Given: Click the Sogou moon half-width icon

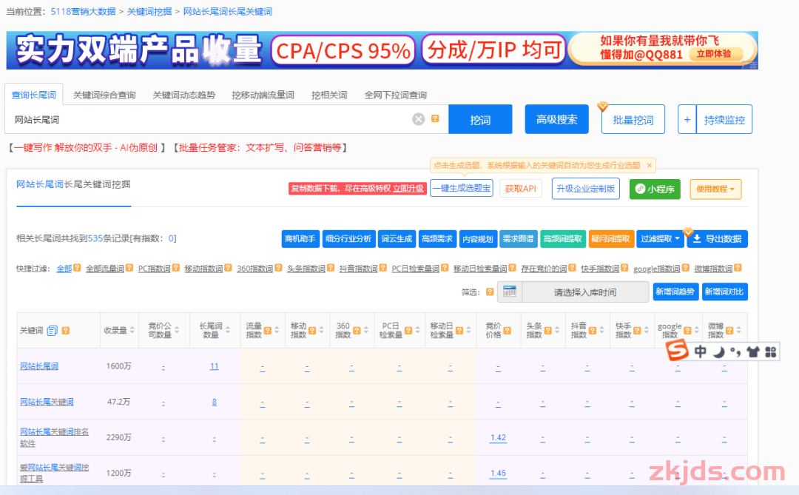Looking at the screenshot, I should (x=718, y=351).
